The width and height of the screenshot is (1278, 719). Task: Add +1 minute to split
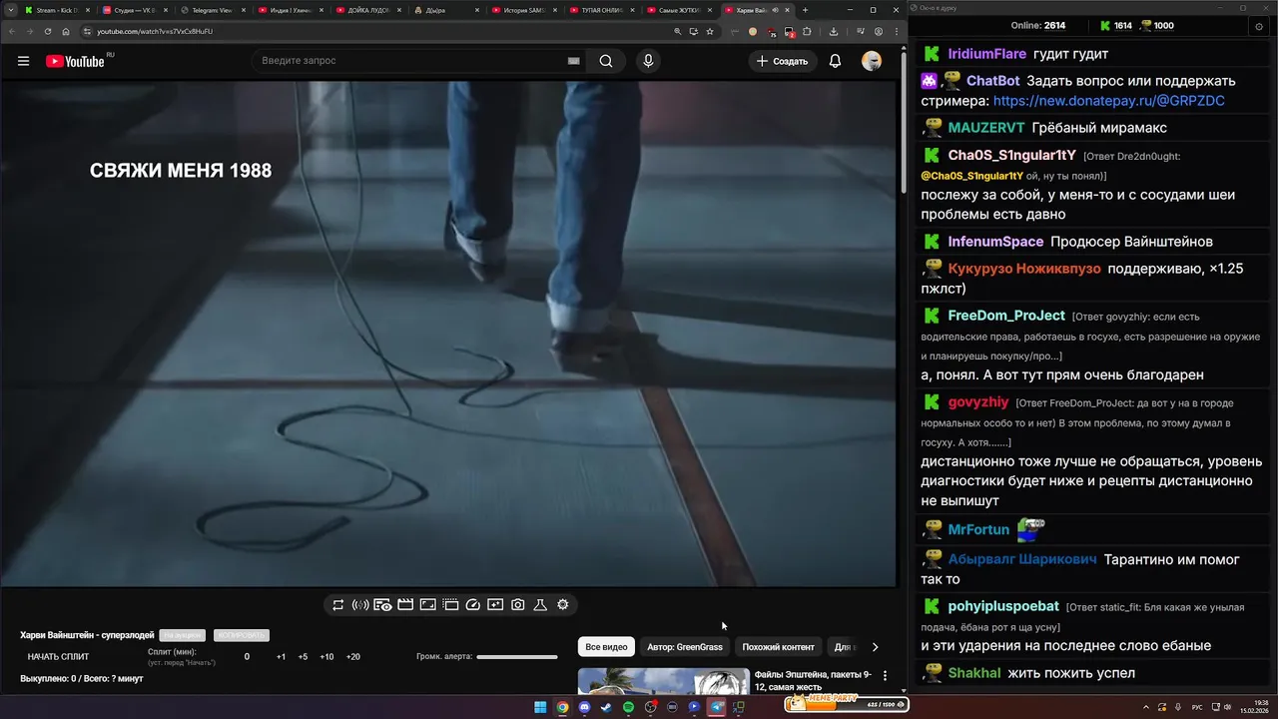click(281, 657)
